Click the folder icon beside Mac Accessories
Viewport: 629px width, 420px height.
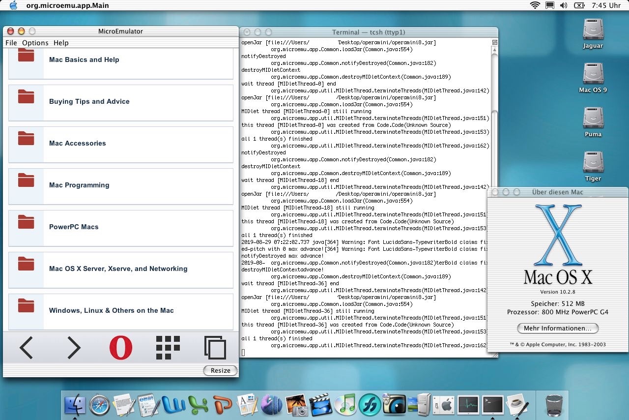coord(26,139)
